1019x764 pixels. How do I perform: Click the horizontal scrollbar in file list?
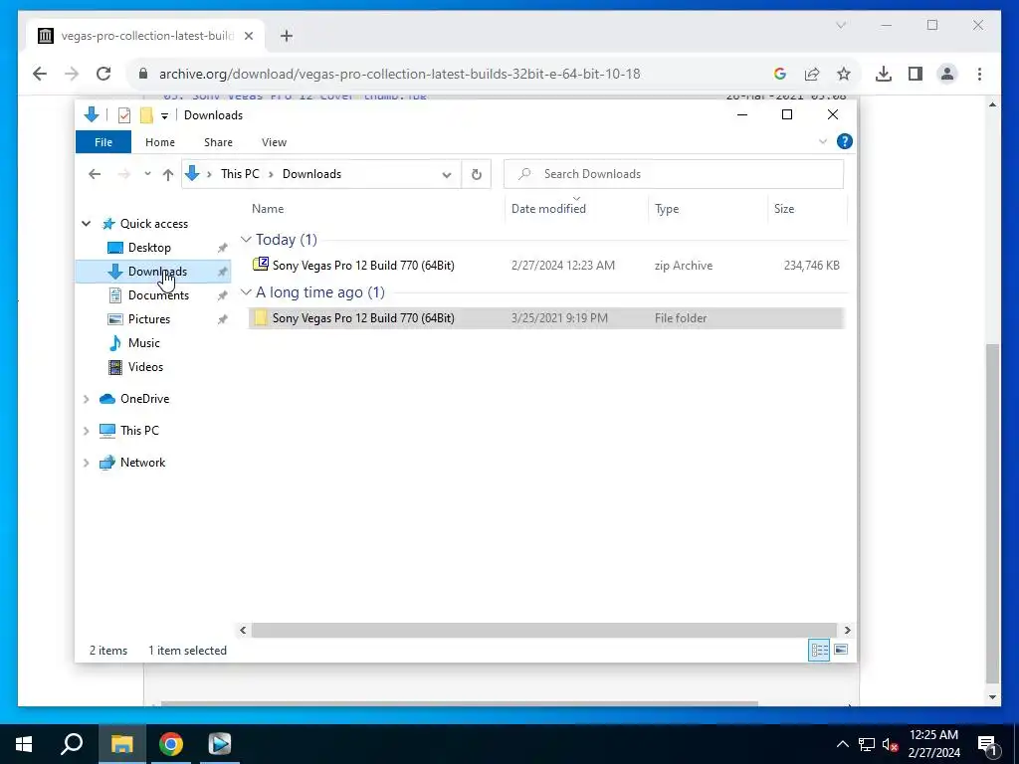pos(544,630)
